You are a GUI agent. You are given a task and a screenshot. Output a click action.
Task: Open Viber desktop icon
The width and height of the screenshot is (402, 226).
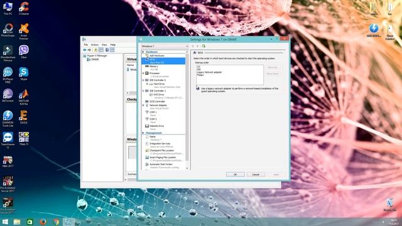coord(24,51)
